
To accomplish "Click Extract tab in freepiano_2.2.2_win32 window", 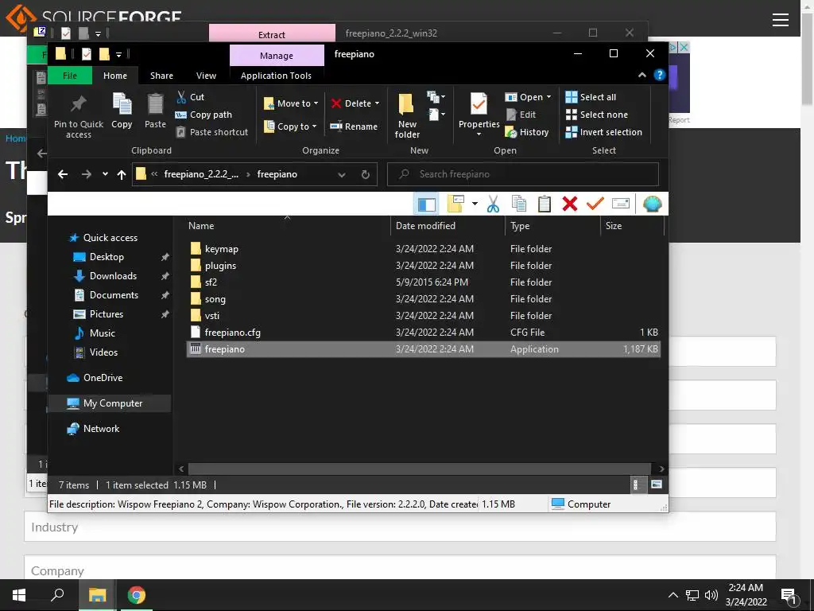I will (x=272, y=33).
